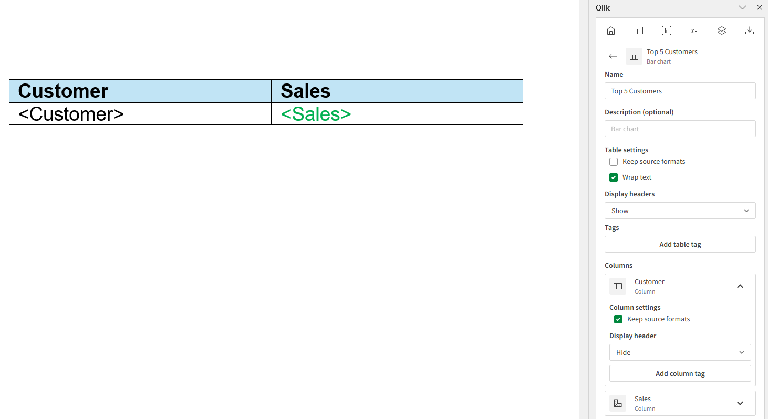Click the Download icon in the toolbar
Viewport: 768px width, 419px height.
pyautogui.click(x=749, y=30)
